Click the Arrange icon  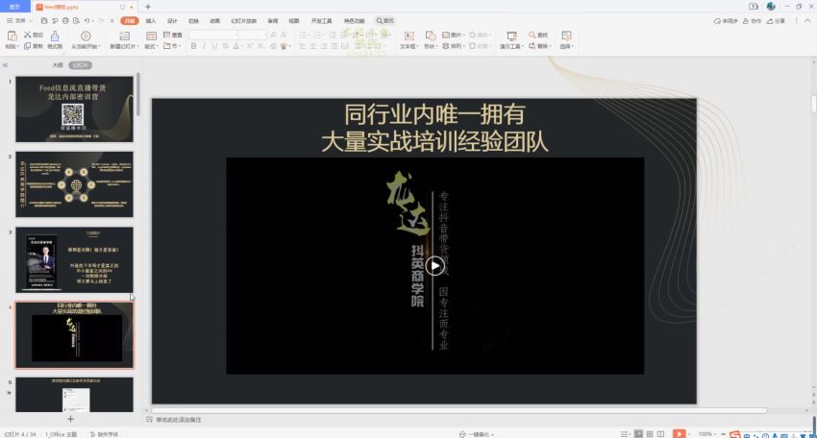point(446,46)
